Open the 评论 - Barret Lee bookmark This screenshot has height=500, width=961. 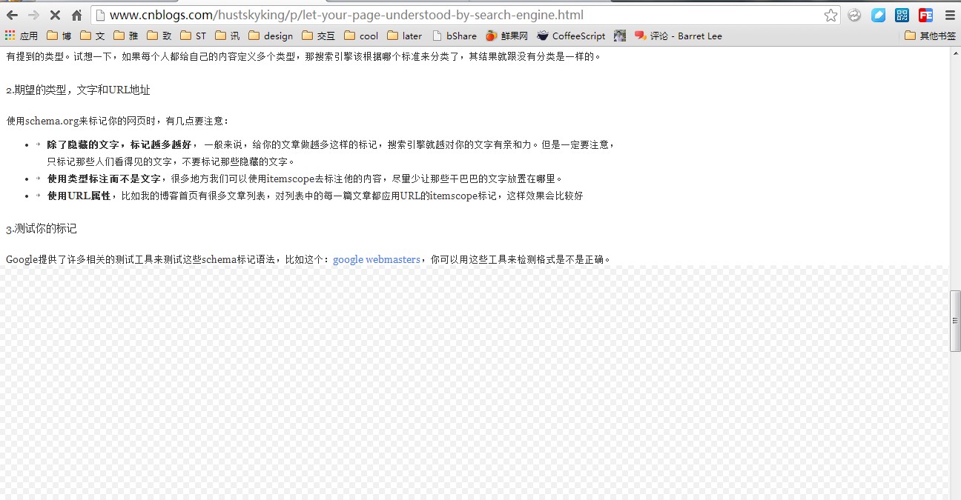click(678, 36)
